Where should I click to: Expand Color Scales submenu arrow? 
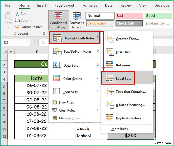(x=98, y=78)
